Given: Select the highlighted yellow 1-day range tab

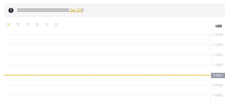Looking at the screenshot, I should click(8, 25).
